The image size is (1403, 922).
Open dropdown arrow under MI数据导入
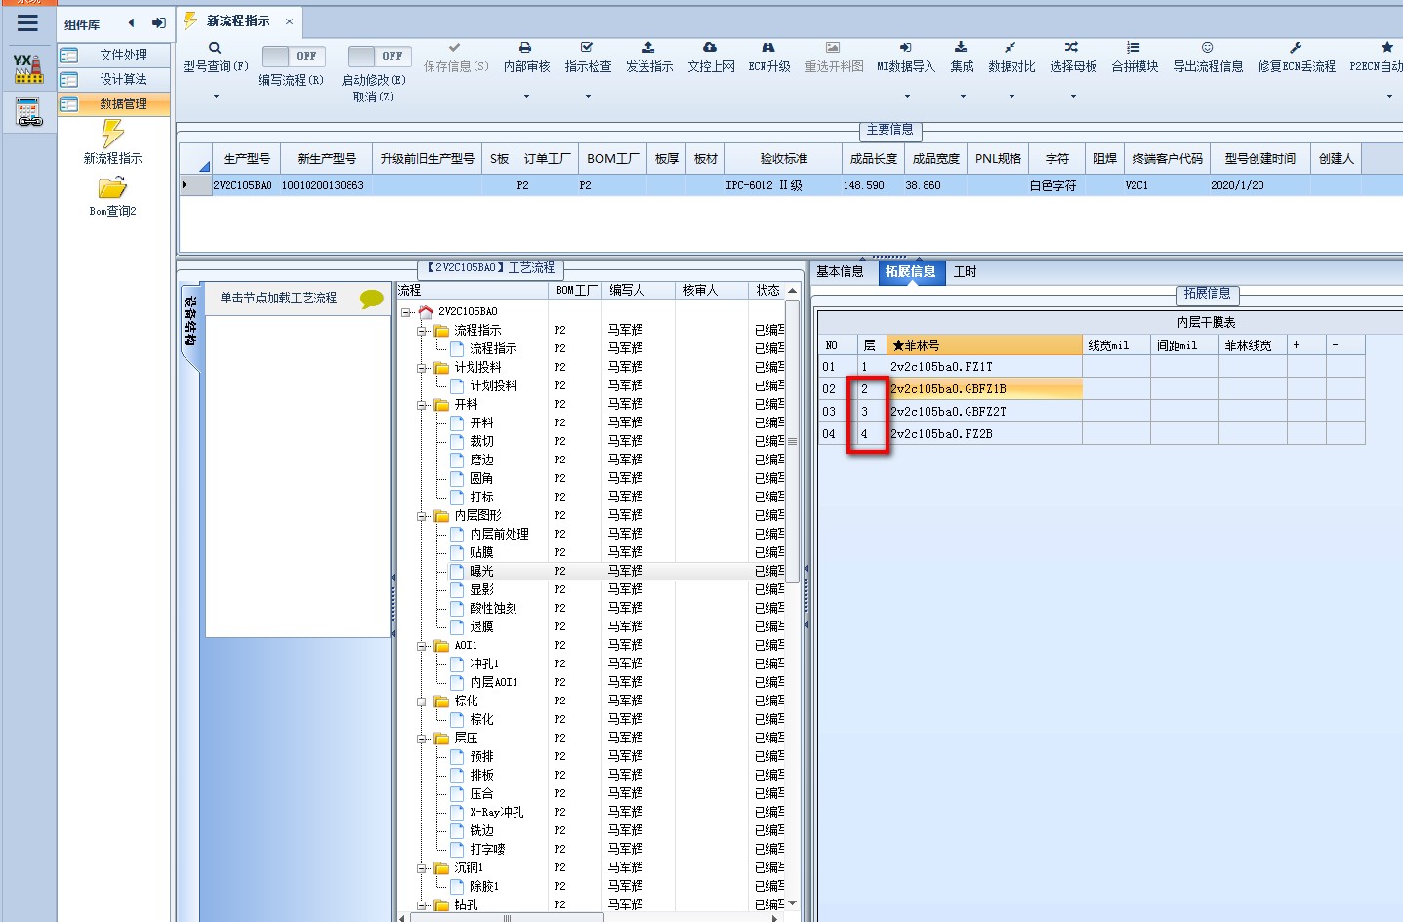(x=907, y=96)
